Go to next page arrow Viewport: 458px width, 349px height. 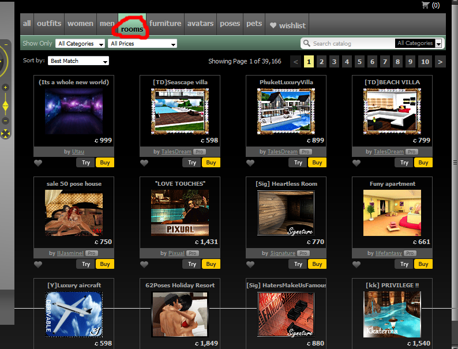(x=441, y=61)
